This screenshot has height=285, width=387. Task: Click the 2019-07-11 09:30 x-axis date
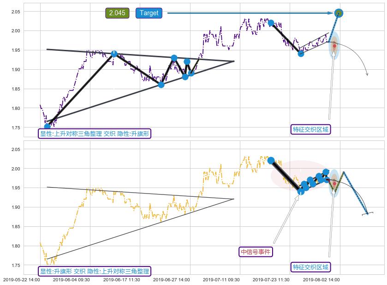pos(221,280)
